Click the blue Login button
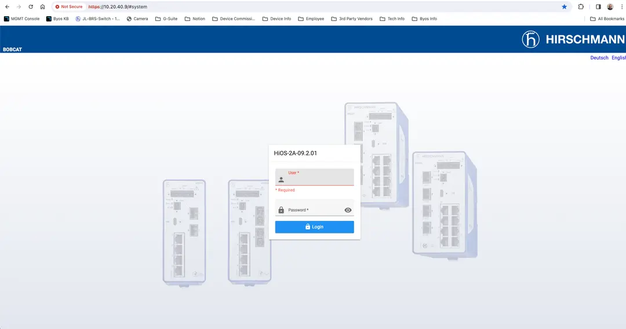 click(x=315, y=227)
